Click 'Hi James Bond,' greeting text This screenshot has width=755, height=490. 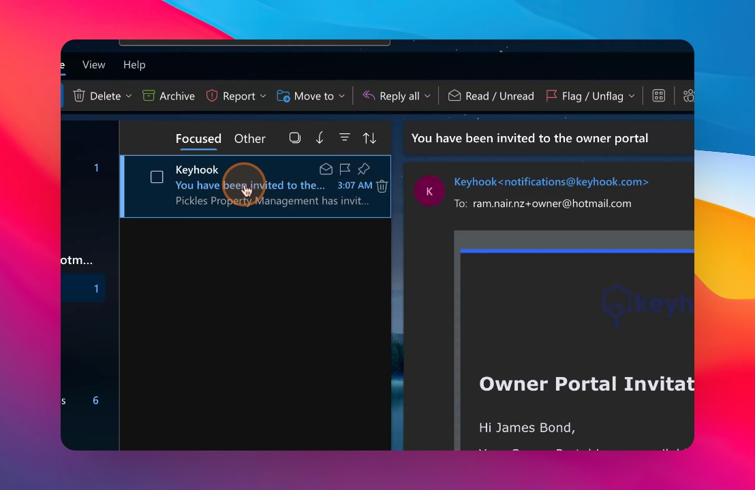[x=527, y=427]
